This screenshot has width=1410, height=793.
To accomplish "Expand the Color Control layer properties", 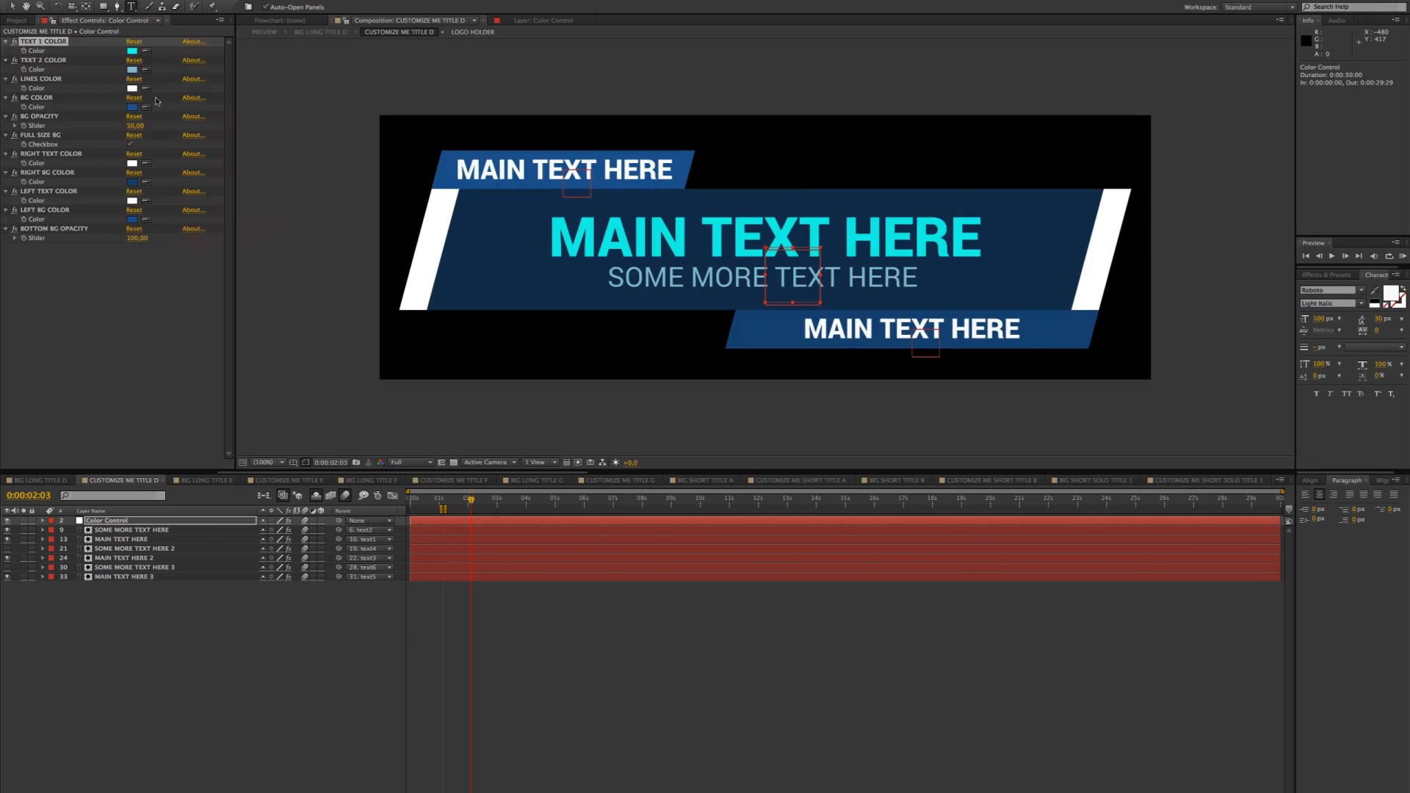I will point(42,521).
